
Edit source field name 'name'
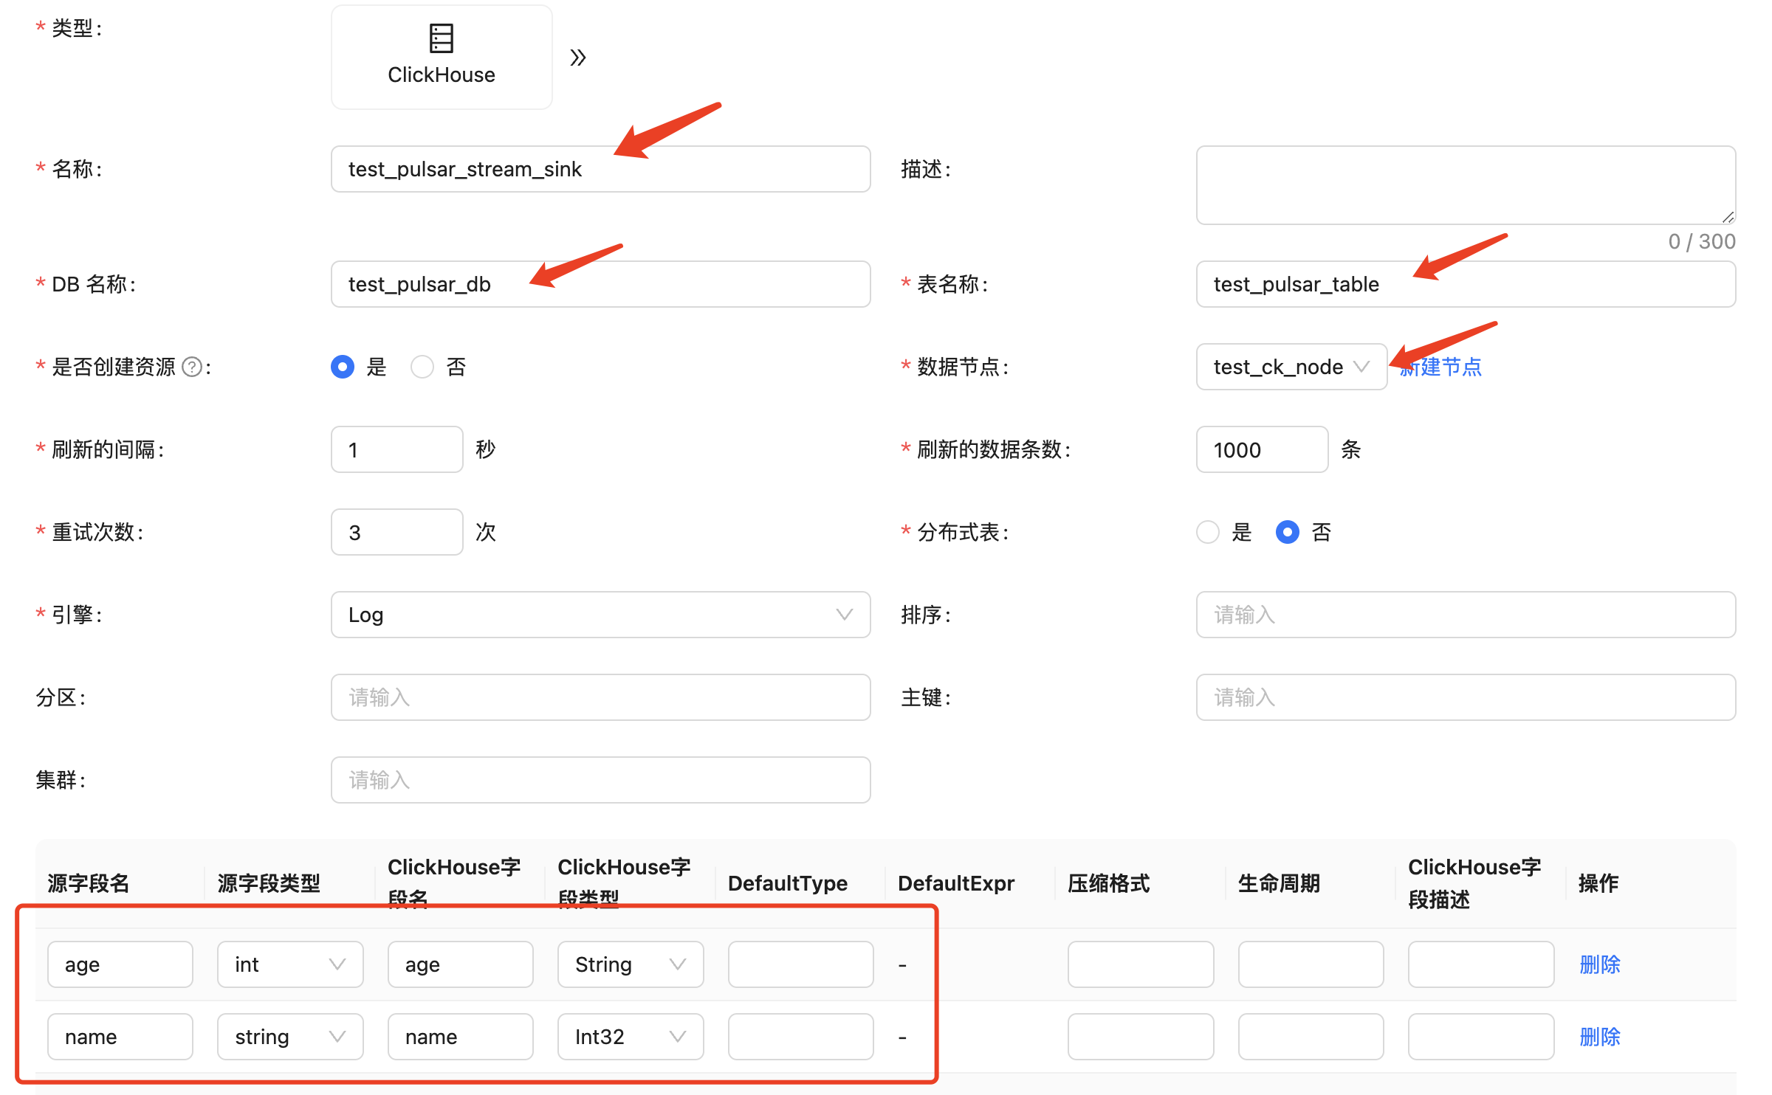click(x=120, y=1037)
